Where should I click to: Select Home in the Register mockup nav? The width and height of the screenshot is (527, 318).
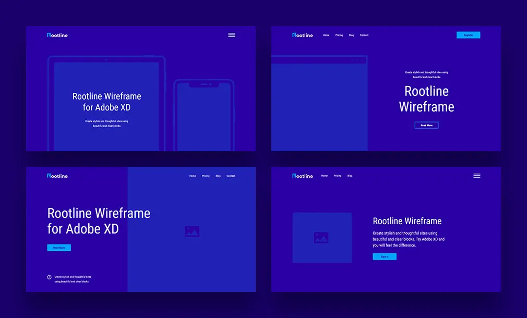[x=326, y=35]
